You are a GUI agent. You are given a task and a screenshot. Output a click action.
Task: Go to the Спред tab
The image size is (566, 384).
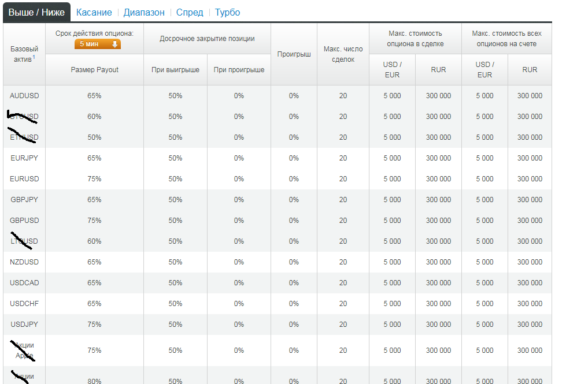tap(190, 13)
